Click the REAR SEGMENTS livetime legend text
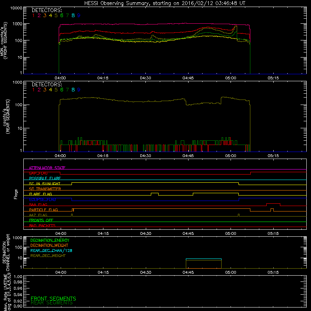The image size is (311, 311). pyautogui.click(x=52, y=303)
